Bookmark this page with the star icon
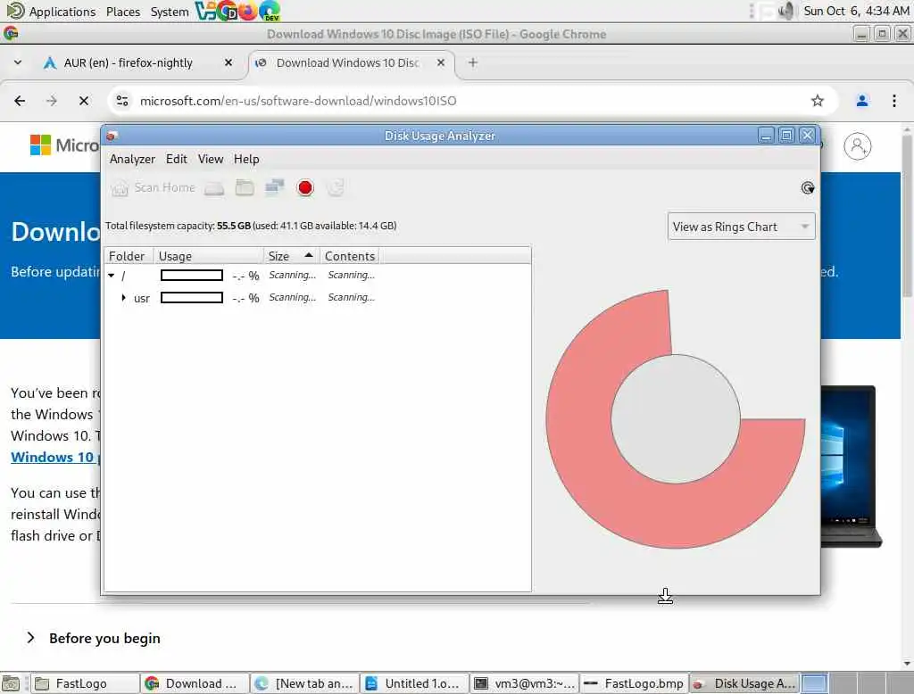 pos(818,101)
